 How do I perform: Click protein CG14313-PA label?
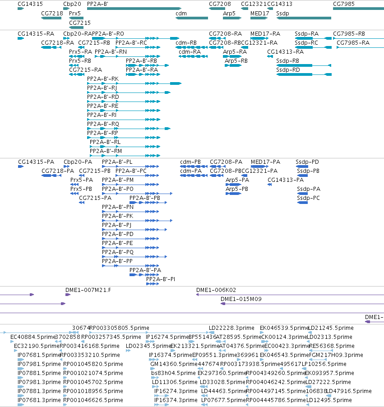point(286,180)
